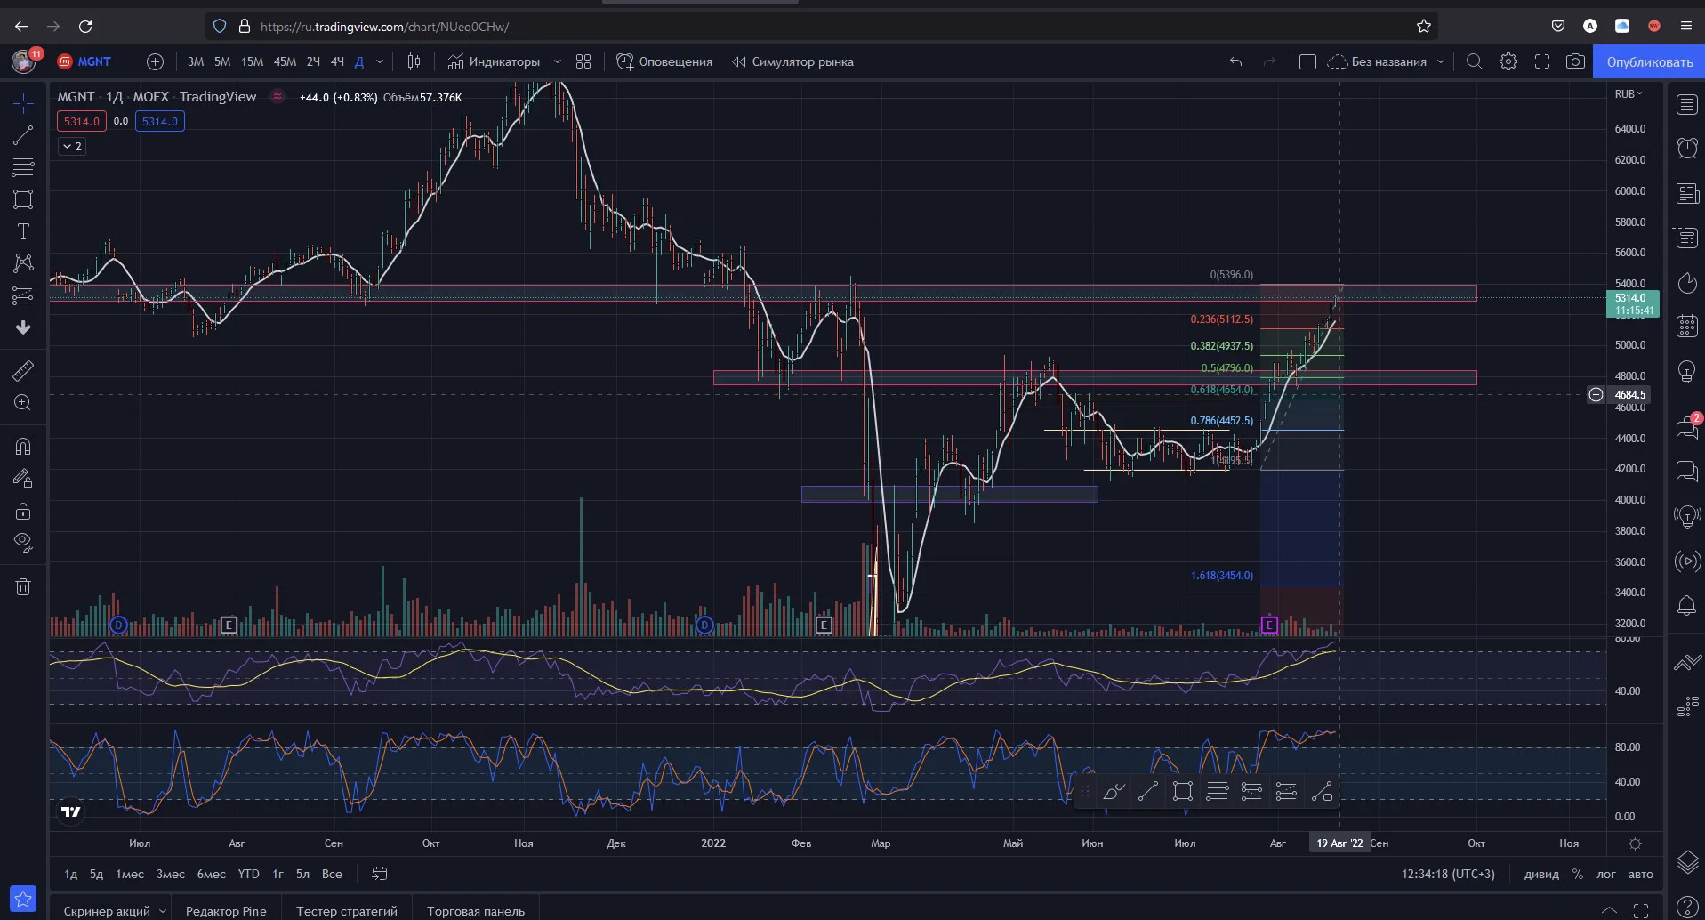This screenshot has width=1705, height=920.
Task: Select the text annotation tool
Action: (x=23, y=231)
